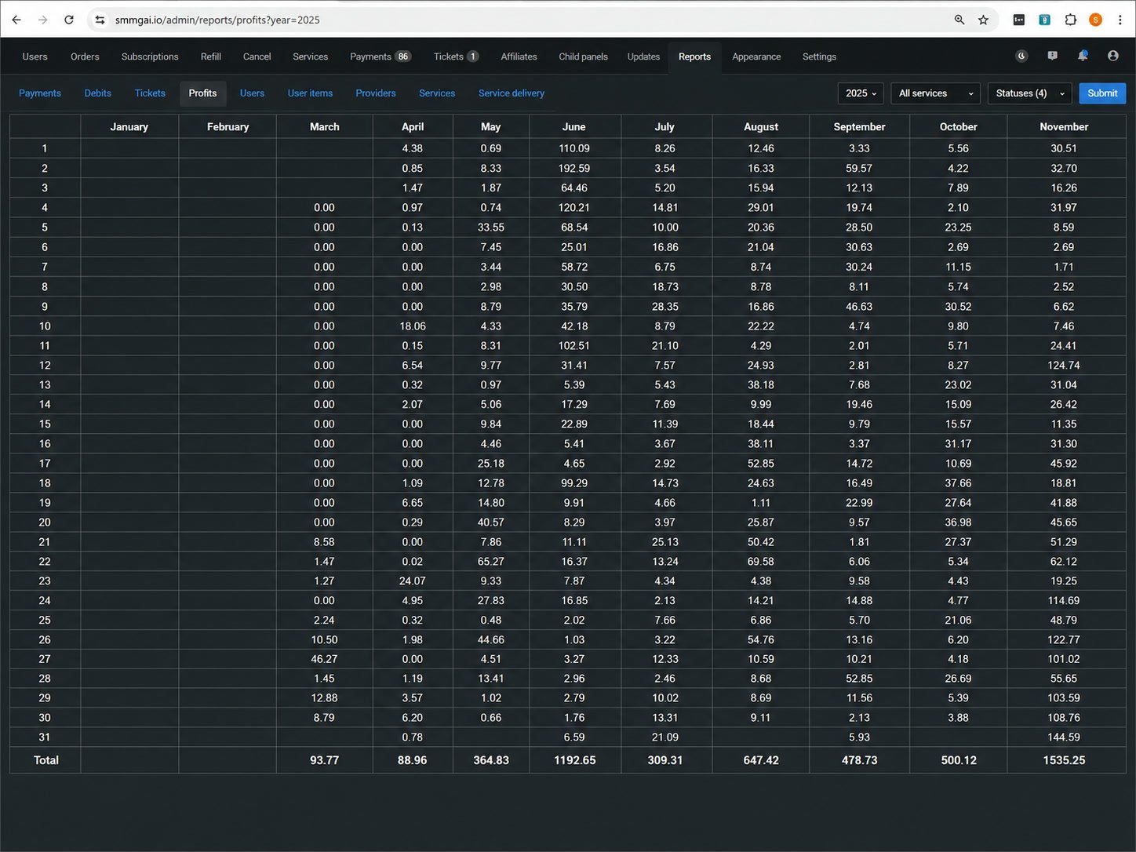Open the dark password-manager extension icon
The width and height of the screenshot is (1136, 852).
point(1019,20)
